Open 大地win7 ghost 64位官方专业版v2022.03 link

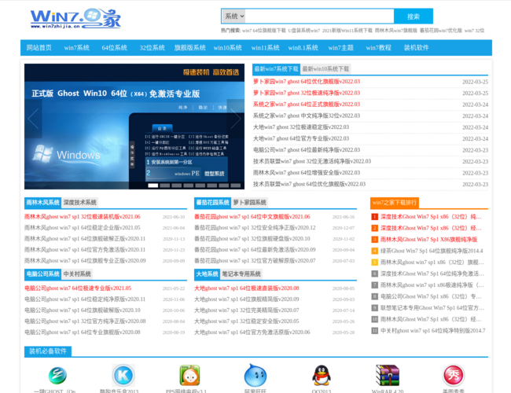click(x=301, y=138)
